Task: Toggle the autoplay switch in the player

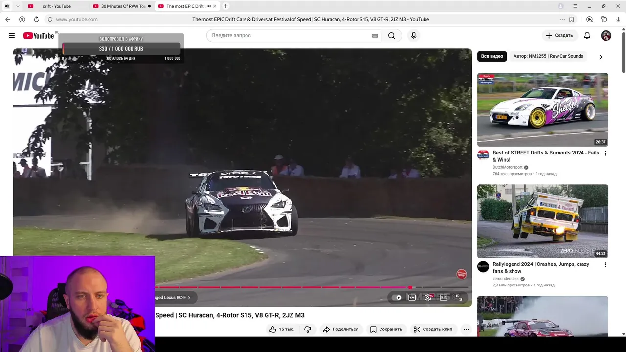Action: point(397,297)
